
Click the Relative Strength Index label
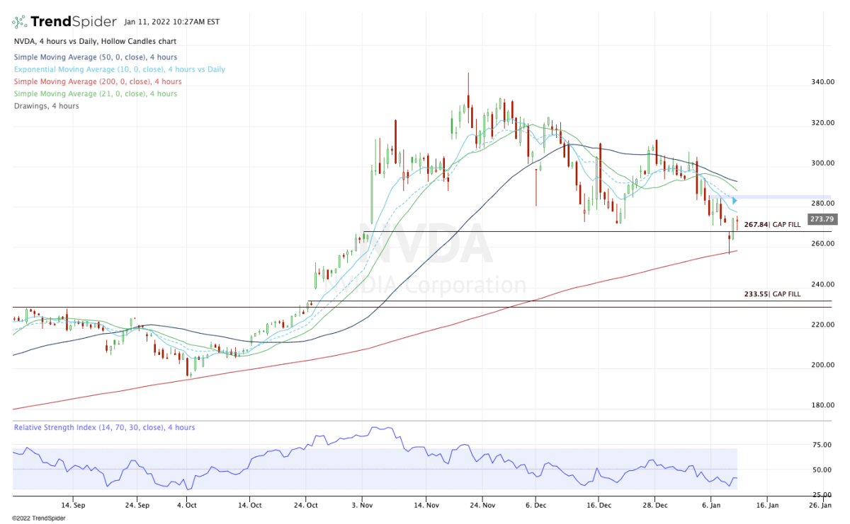coord(104,428)
